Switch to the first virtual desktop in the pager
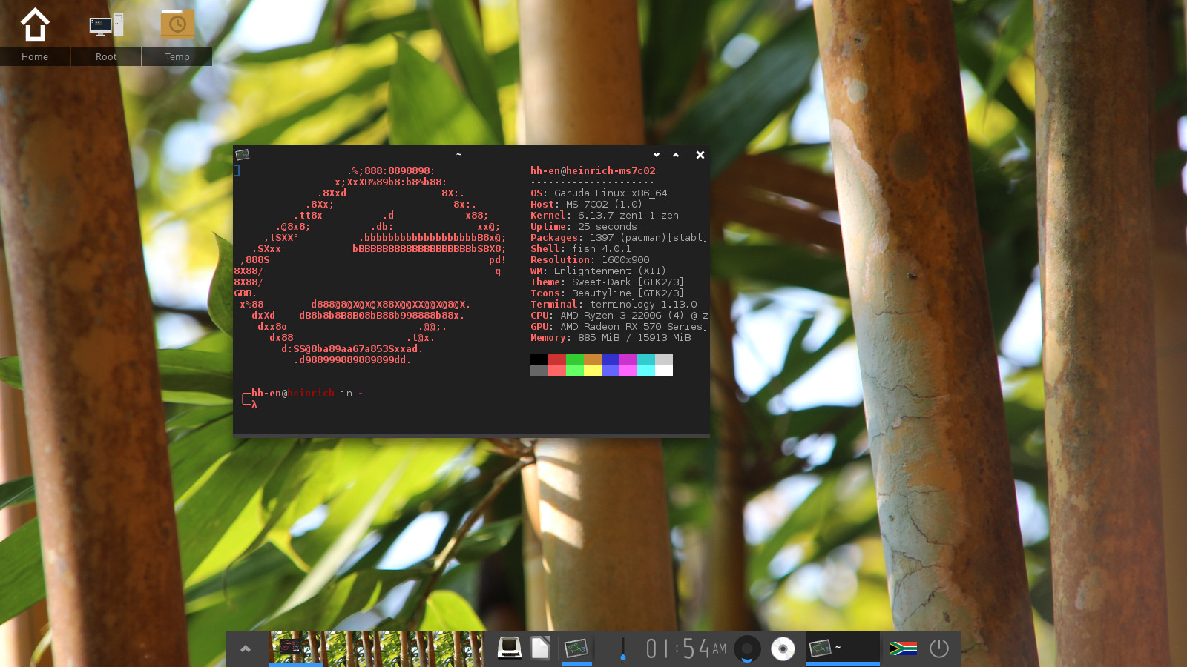The image size is (1187, 667). [296, 648]
